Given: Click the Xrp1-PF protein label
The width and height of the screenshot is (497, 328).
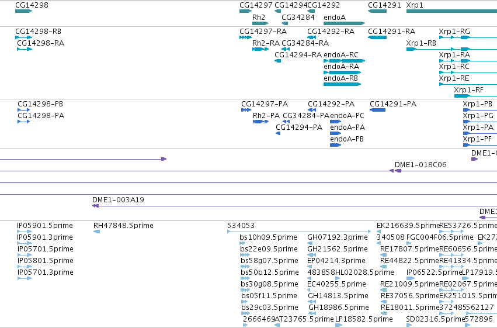Looking at the screenshot, I should (x=477, y=139).
